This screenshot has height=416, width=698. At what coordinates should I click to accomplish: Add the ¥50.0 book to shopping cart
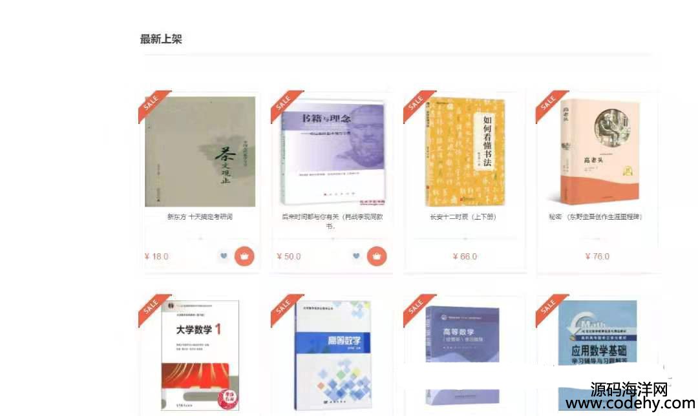tap(377, 256)
